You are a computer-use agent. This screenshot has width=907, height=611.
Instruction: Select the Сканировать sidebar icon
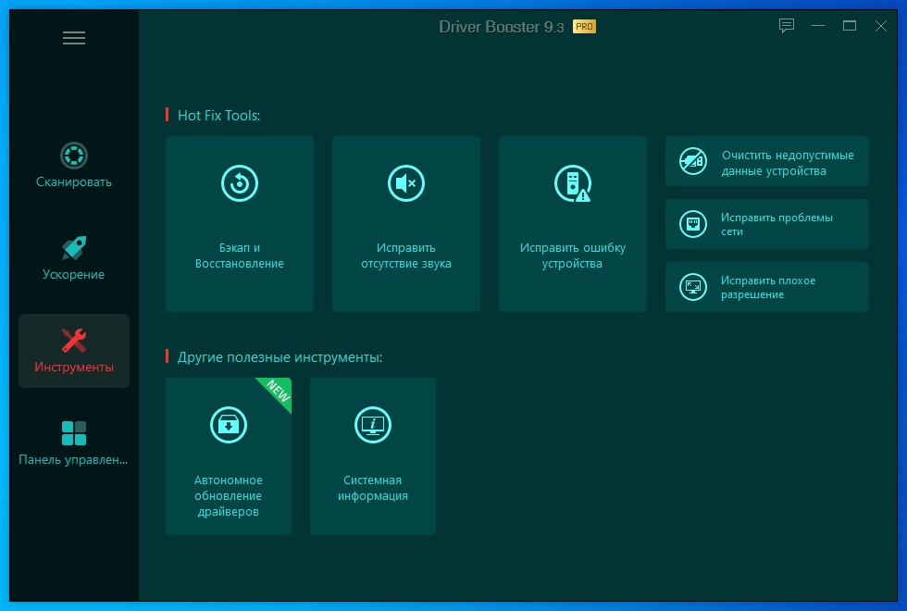click(73, 156)
